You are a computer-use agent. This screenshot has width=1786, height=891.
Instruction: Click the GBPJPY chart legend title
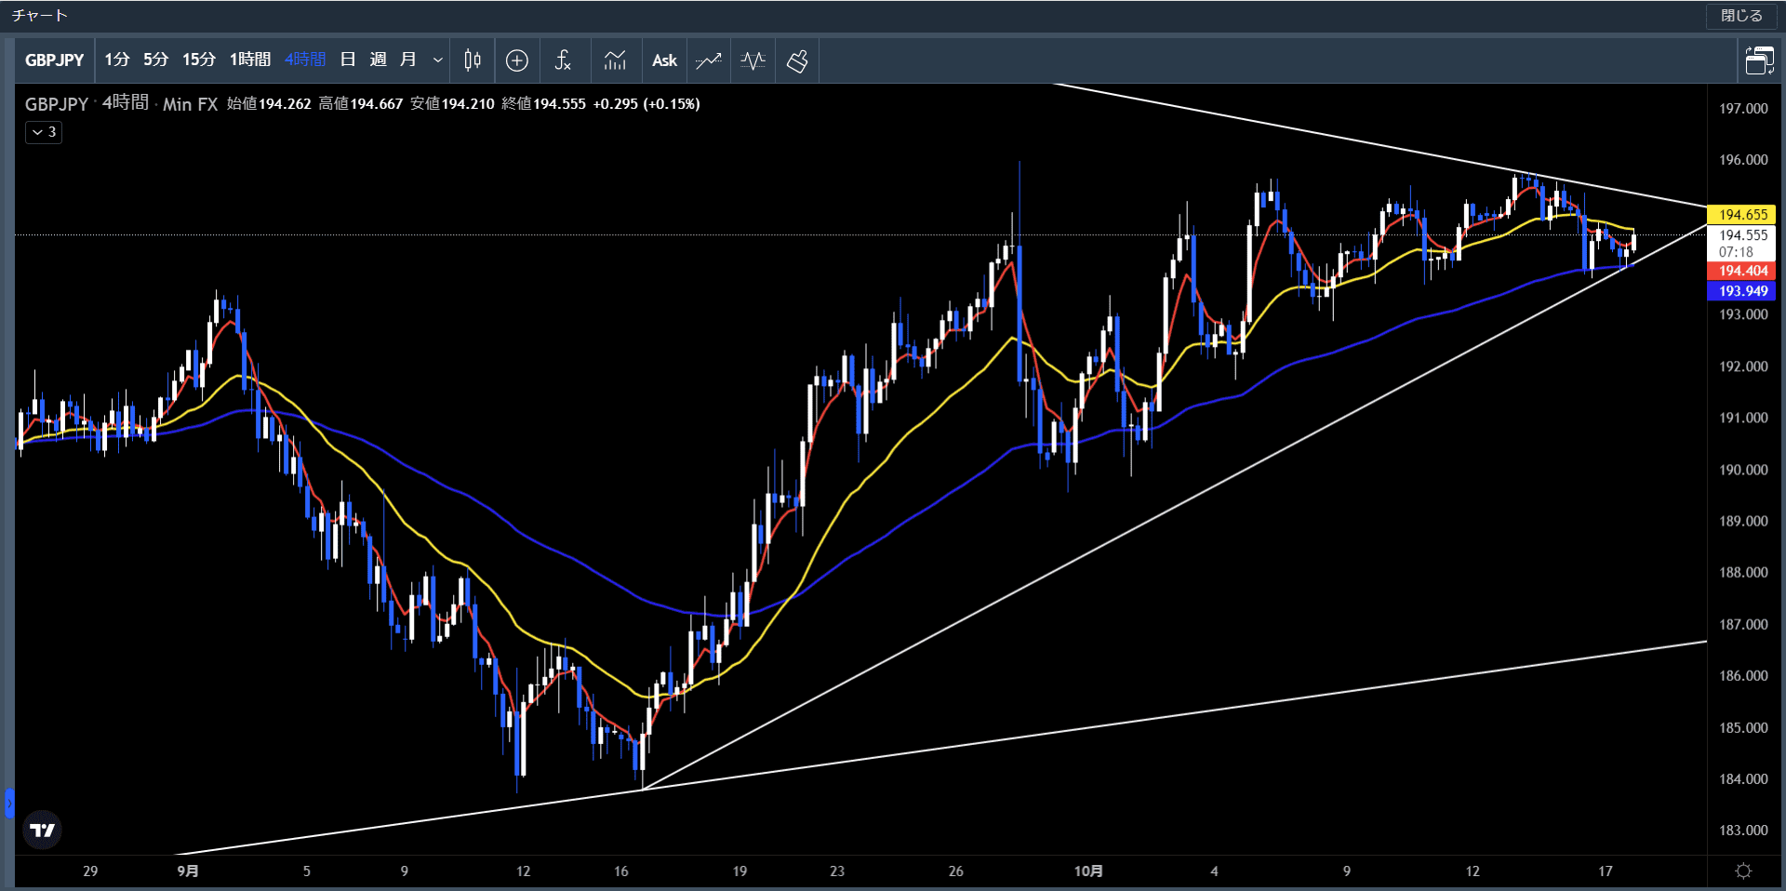[x=57, y=104]
